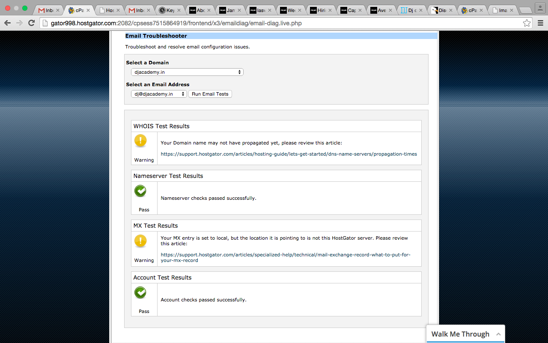Switch to the Key tab
The height and width of the screenshot is (343, 548).
tap(170, 10)
